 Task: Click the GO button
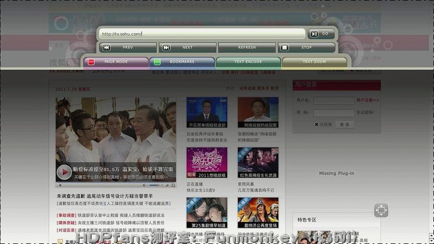coord(321,34)
